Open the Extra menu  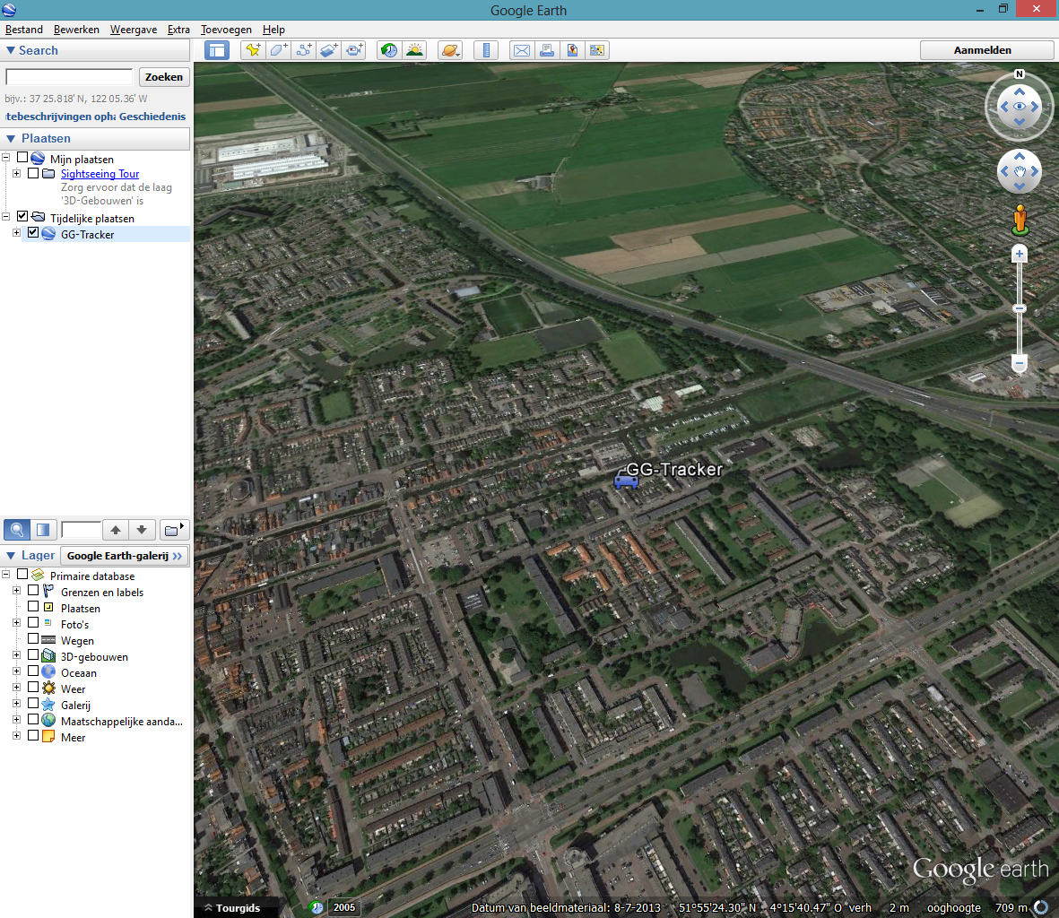[x=178, y=29]
